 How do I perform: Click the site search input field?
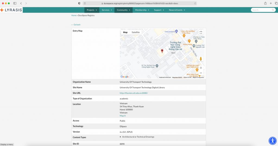coord(261,10)
